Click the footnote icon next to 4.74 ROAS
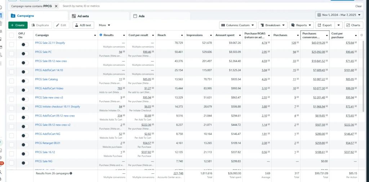The width and height of the screenshot is (369, 182). [x=268, y=42]
